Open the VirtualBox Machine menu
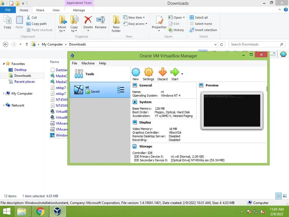Image resolution: width=289 pixels, height=217 pixels. (x=88, y=63)
